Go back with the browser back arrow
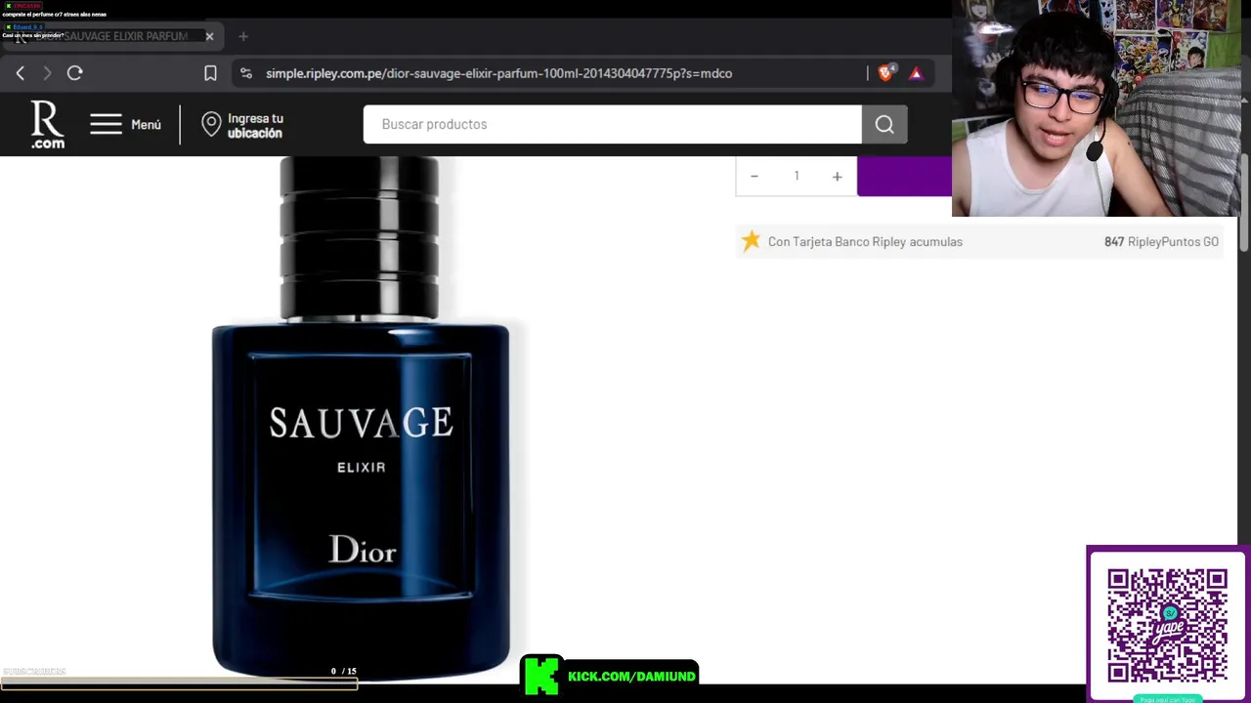The height and width of the screenshot is (703, 1251). tap(20, 73)
